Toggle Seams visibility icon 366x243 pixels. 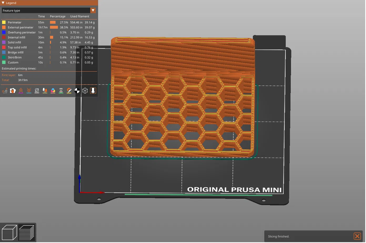[37, 91]
